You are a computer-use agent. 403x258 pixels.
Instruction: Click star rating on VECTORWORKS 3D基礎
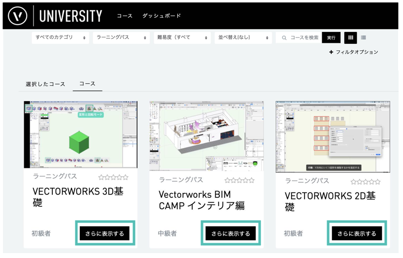tap(113, 177)
